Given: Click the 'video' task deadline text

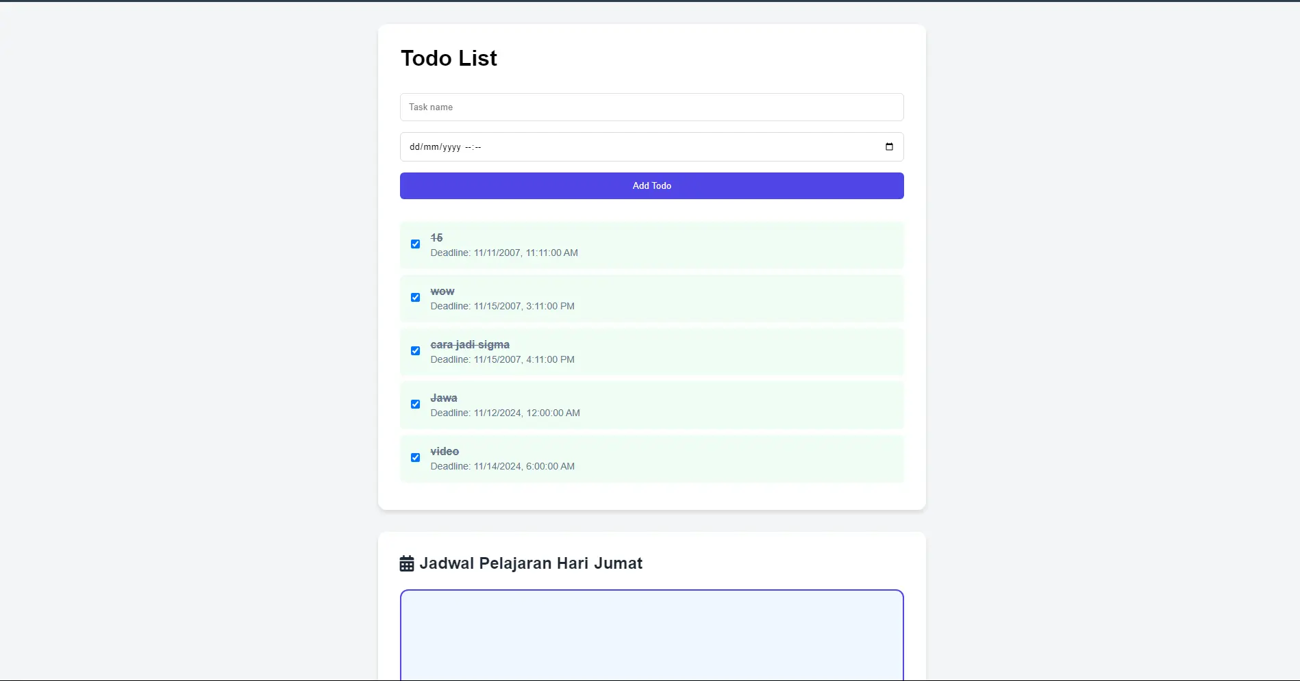Looking at the screenshot, I should point(502,466).
